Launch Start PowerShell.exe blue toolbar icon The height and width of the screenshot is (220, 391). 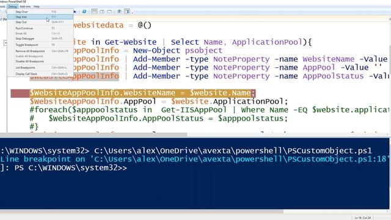coord(84,12)
